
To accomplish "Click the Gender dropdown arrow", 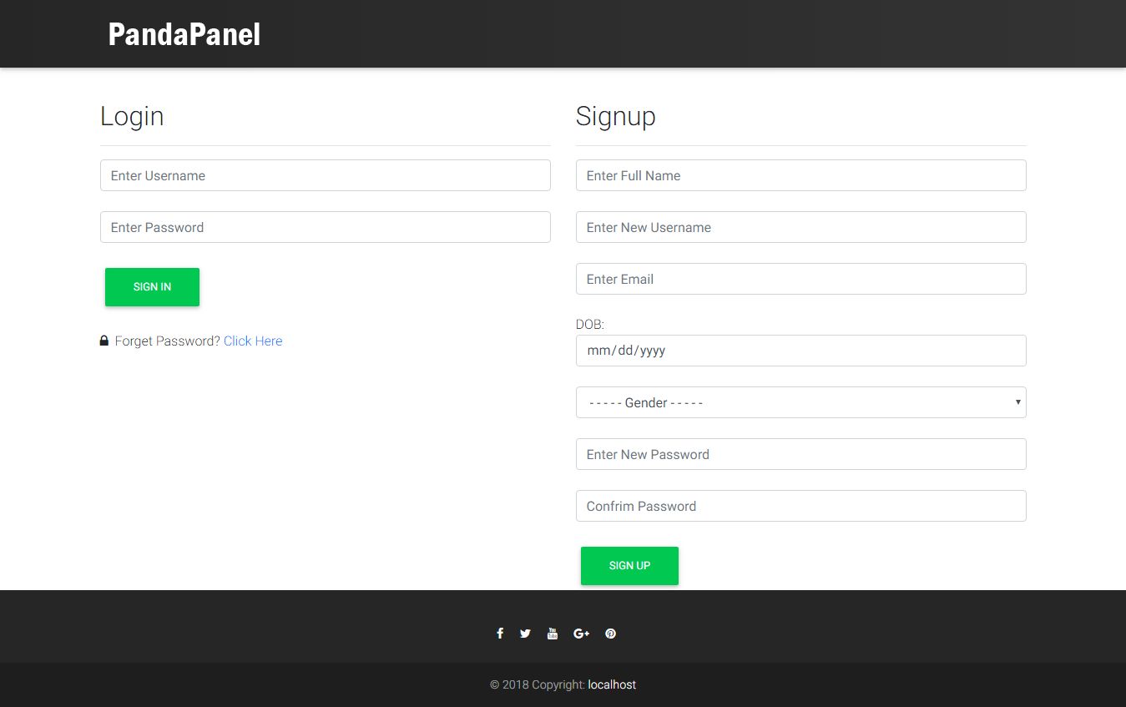I will 1017,402.
